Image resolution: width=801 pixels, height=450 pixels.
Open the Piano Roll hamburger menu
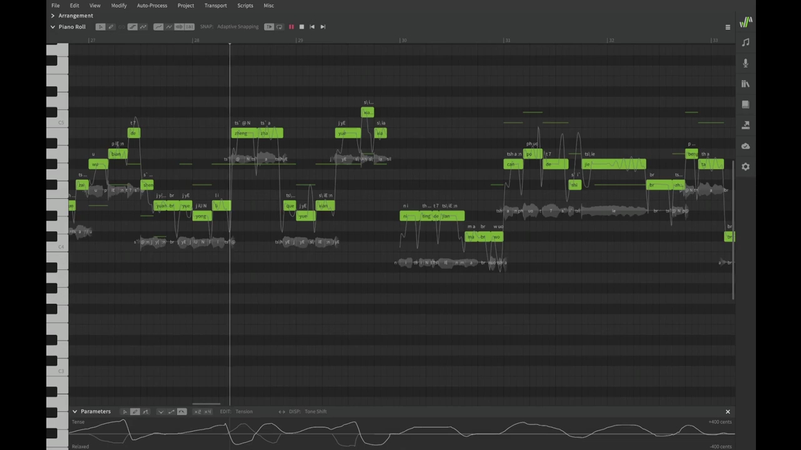tap(728, 27)
